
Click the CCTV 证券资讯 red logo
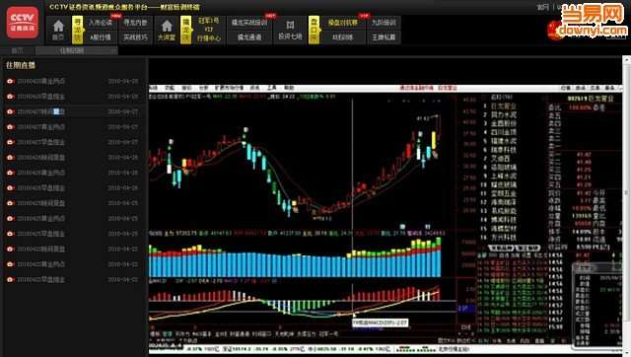tap(23, 22)
